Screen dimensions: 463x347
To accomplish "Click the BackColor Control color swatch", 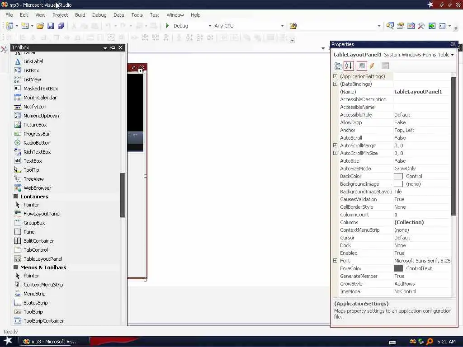I will pos(398,176).
